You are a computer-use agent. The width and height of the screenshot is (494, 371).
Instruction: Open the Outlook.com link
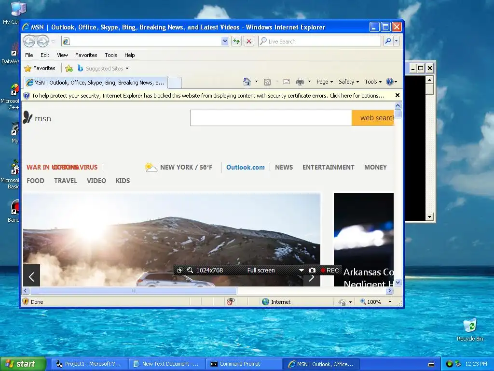point(246,167)
